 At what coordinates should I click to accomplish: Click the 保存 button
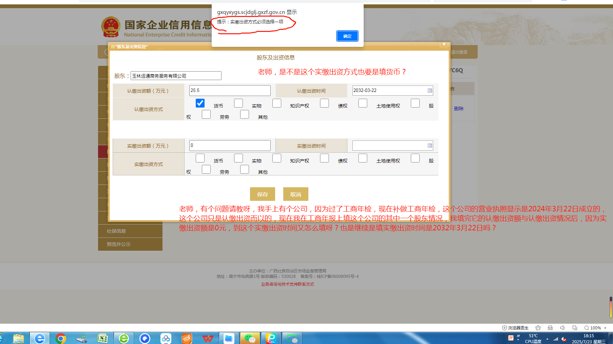pyautogui.click(x=262, y=194)
